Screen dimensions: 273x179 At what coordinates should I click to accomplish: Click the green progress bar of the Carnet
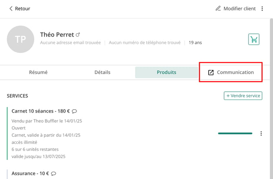coord(235,133)
